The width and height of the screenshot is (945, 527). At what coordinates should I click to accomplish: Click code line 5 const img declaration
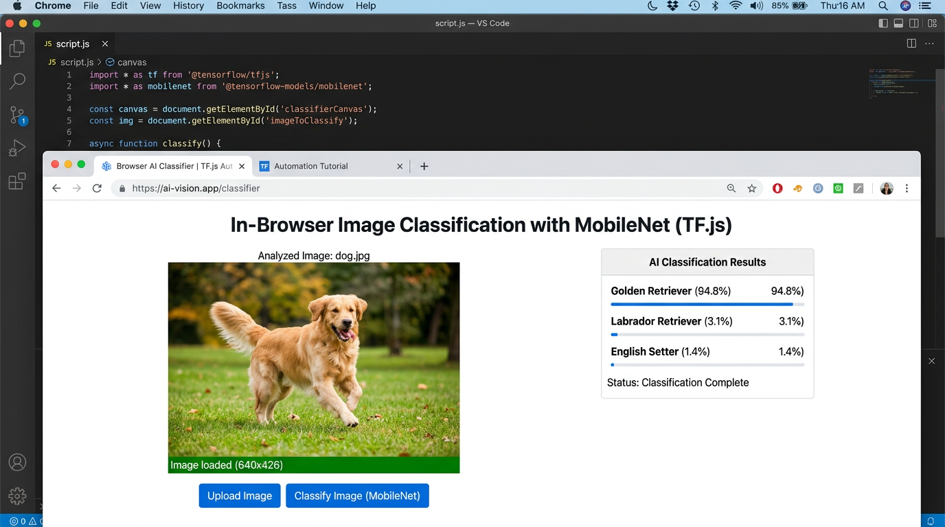(x=223, y=121)
